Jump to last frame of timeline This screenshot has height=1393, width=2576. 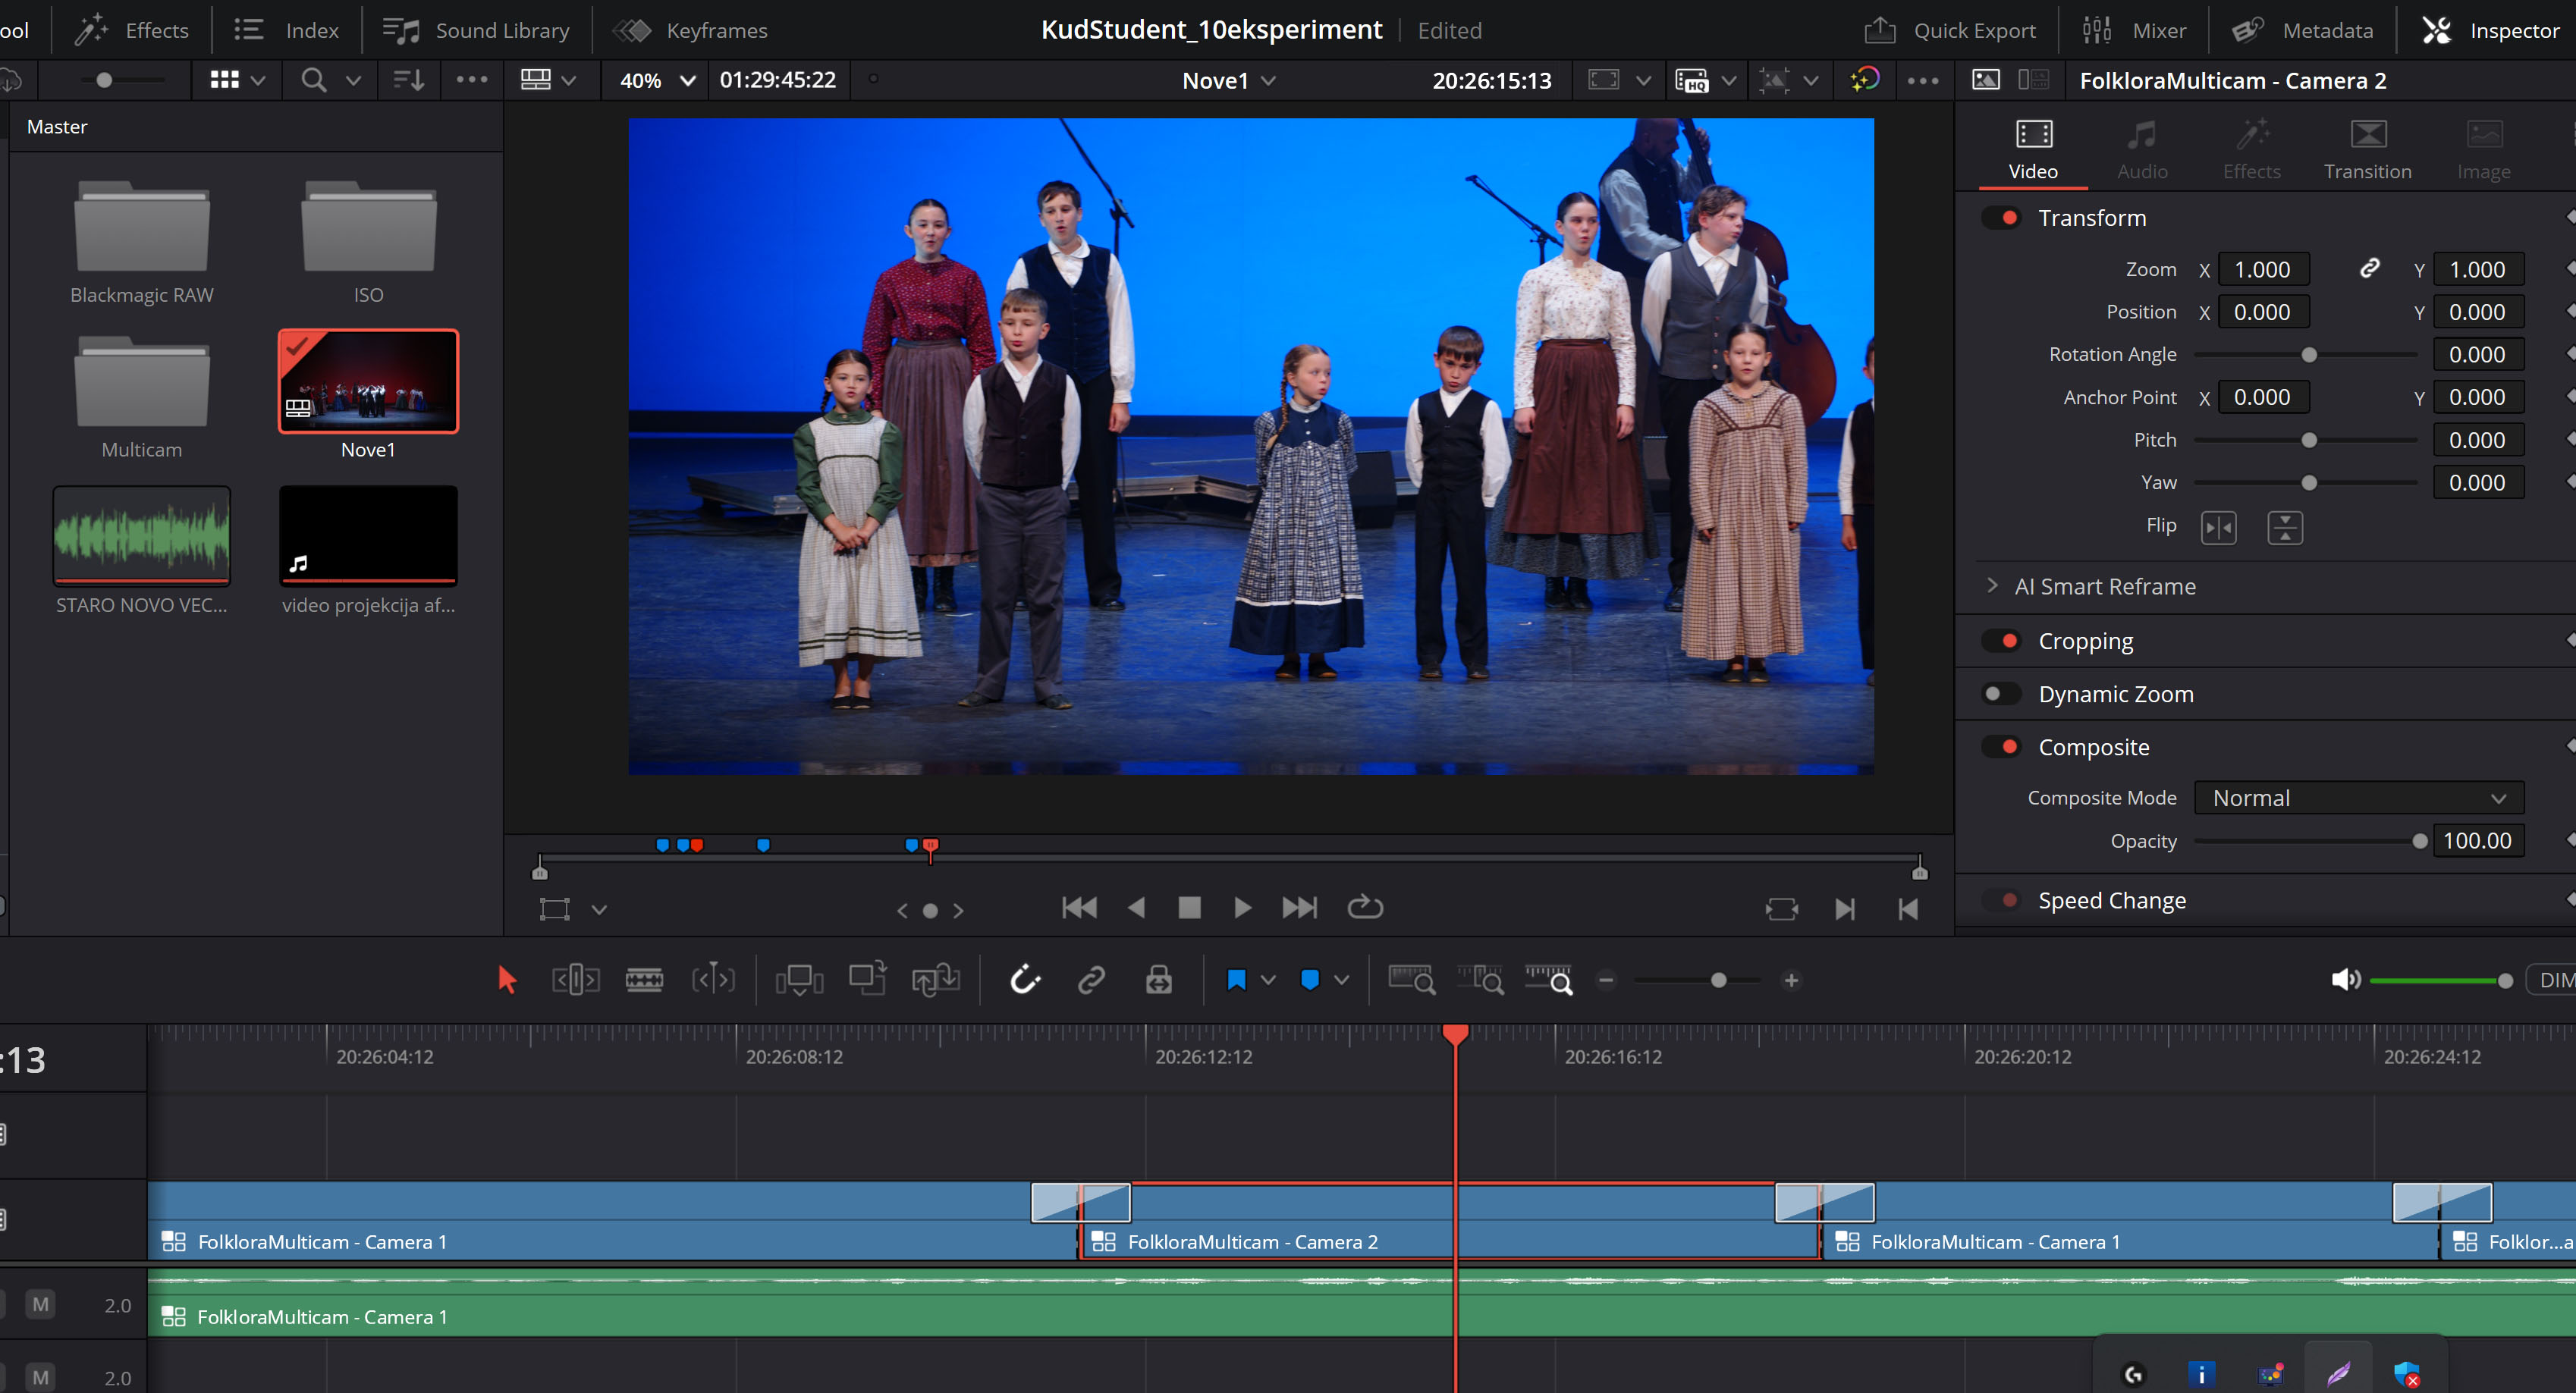(1299, 908)
